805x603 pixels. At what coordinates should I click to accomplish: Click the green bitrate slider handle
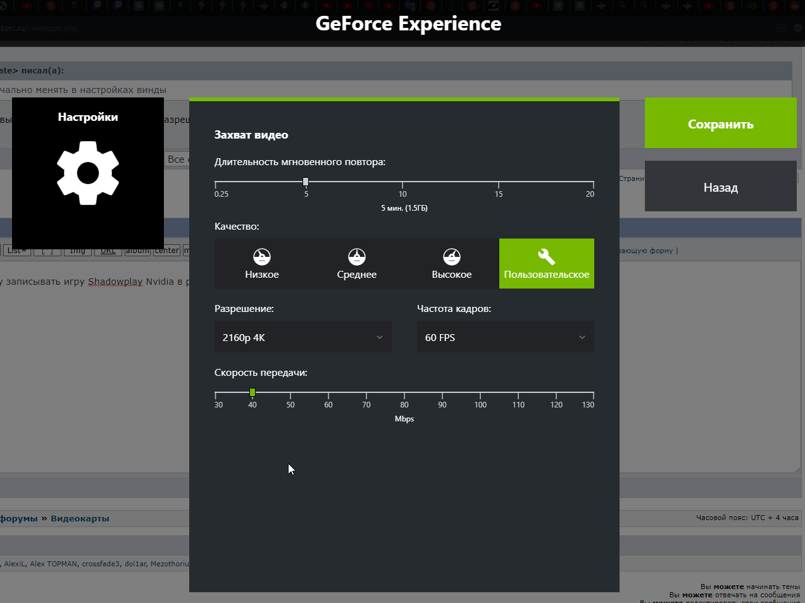[253, 392]
